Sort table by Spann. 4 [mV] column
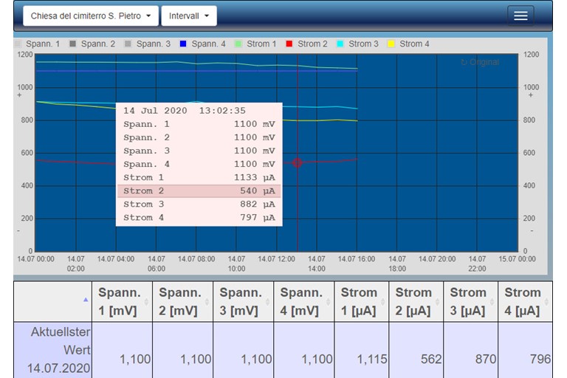The height and width of the screenshot is (378, 567). (x=304, y=301)
